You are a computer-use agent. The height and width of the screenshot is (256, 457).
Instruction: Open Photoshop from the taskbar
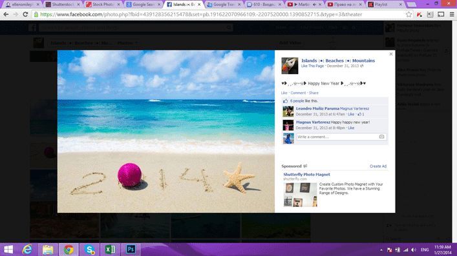click(x=131, y=250)
